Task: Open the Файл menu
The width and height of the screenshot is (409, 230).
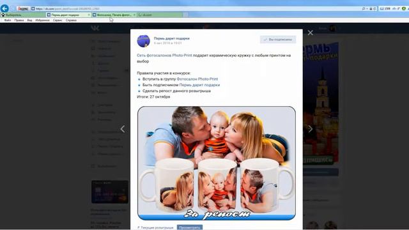Action: (x=8, y=20)
